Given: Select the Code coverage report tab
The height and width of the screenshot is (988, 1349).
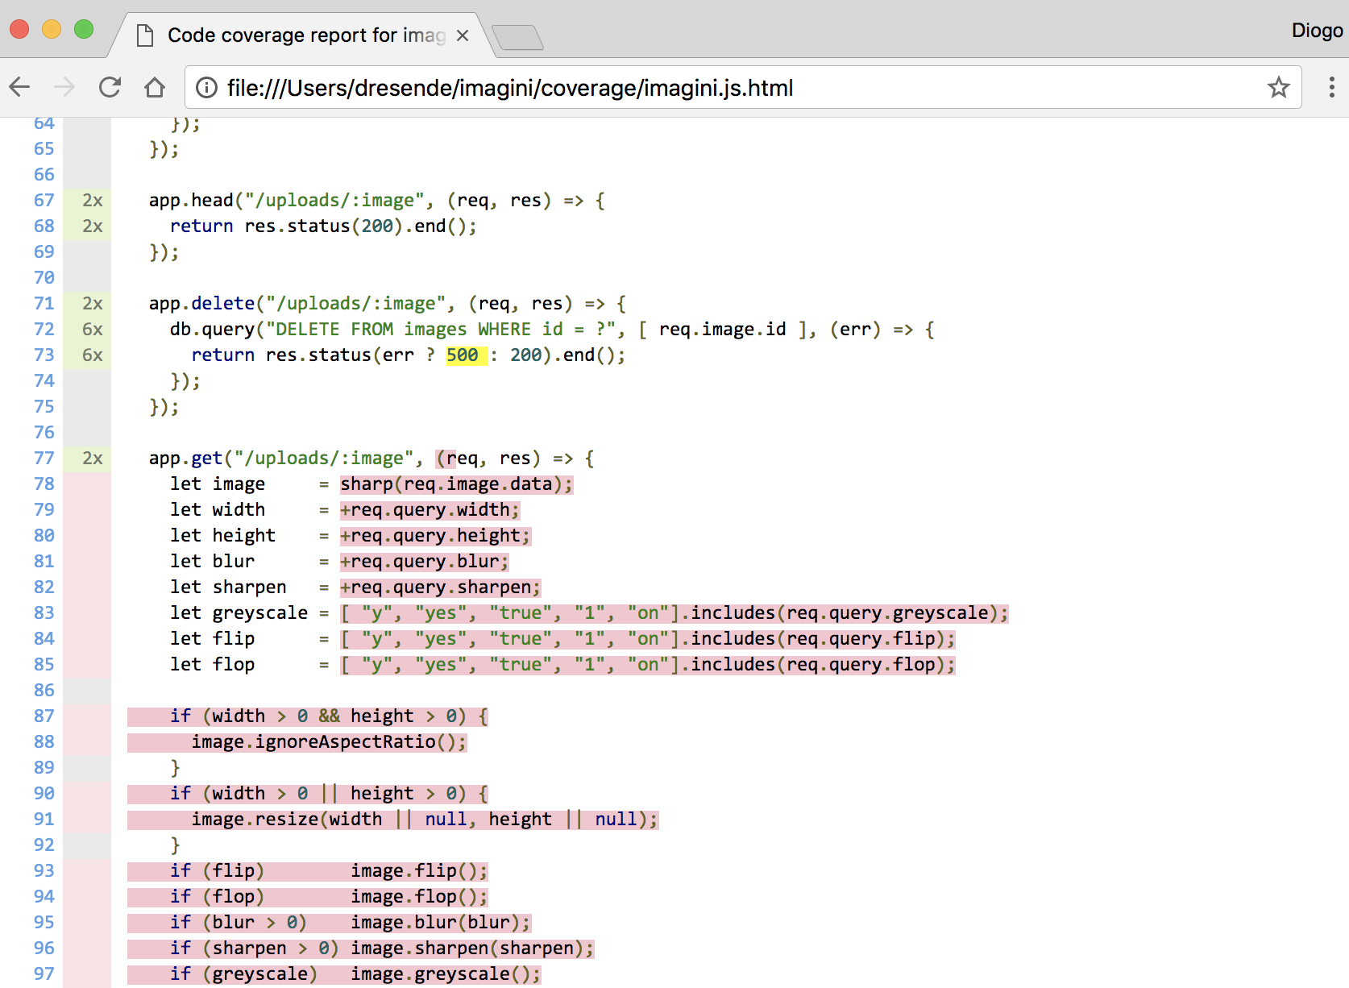Looking at the screenshot, I should [x=304, y=35].
